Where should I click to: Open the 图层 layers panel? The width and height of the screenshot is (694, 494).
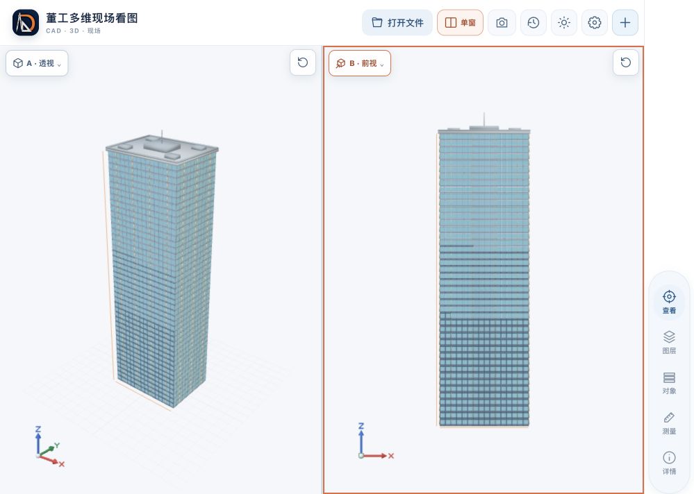point(669,342)
